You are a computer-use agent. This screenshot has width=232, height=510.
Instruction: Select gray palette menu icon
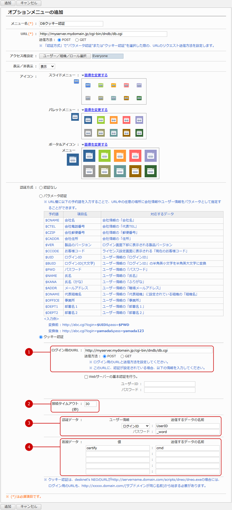click(x=88, y=133)
